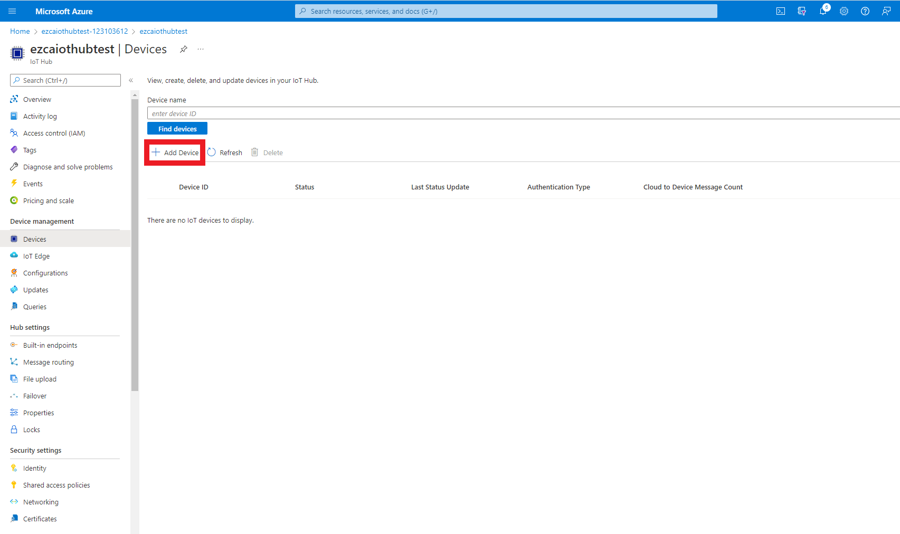
Task: Focus the sidebar Search (Ctrl+/) box
Action: 65,80
